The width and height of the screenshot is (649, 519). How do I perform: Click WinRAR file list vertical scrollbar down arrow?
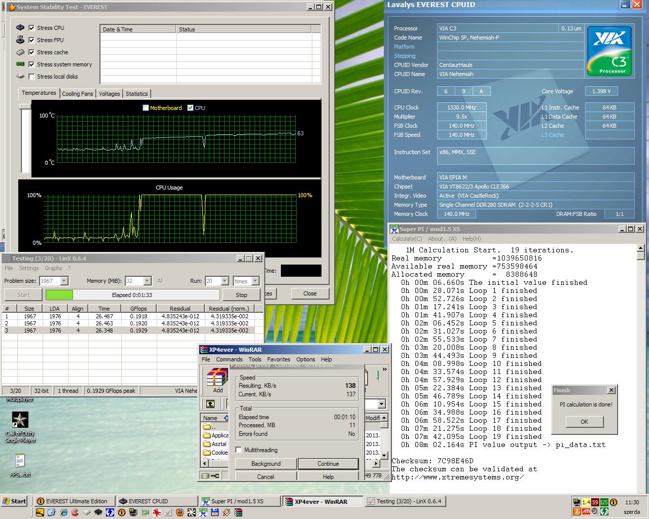click(384, 455)
